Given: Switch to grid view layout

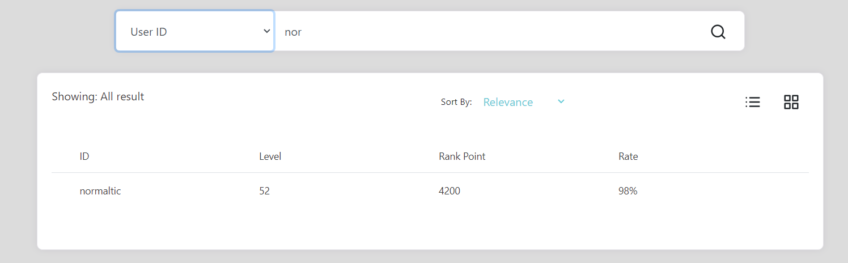Looking at the screenshot, I should 791,102.
